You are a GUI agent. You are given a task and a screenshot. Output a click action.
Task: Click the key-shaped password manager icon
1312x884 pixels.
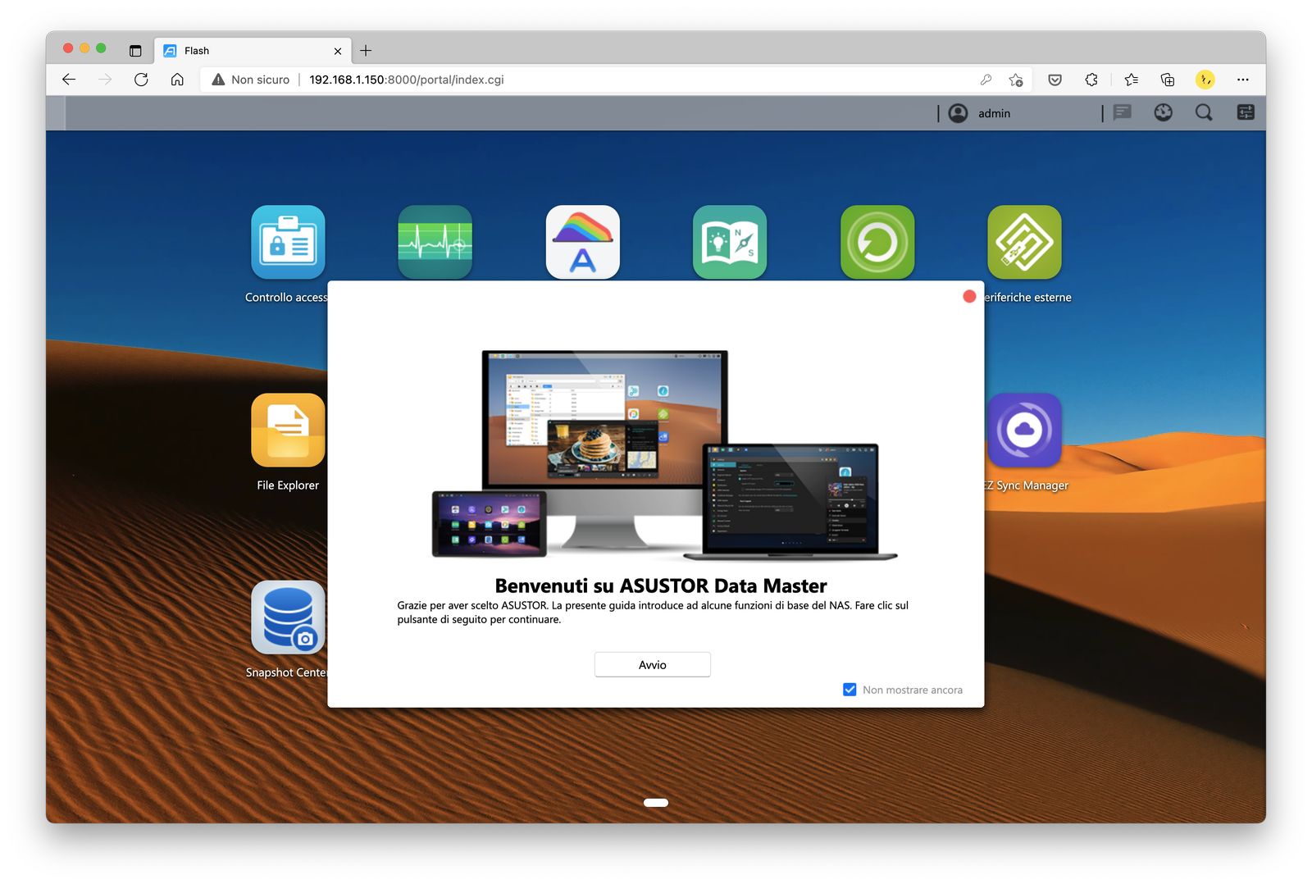coord(986,80)
